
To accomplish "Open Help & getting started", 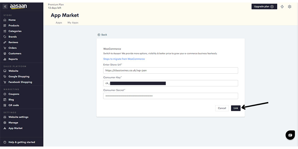I will 22,142.
